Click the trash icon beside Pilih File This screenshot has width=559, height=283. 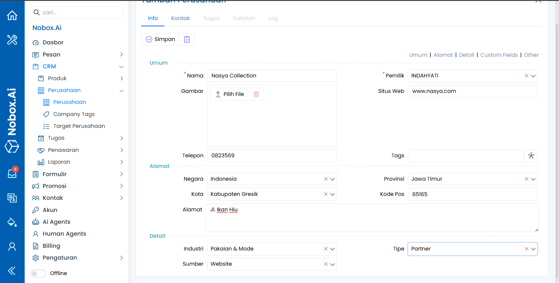tap(256, 94)
